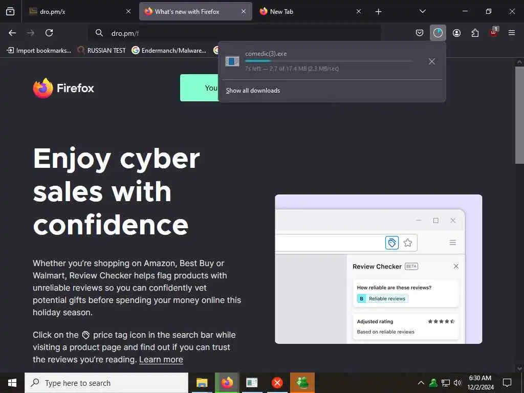Open Import bookmarks bookmark
Screen dimensions: 524x393
(x=39, y=51)
